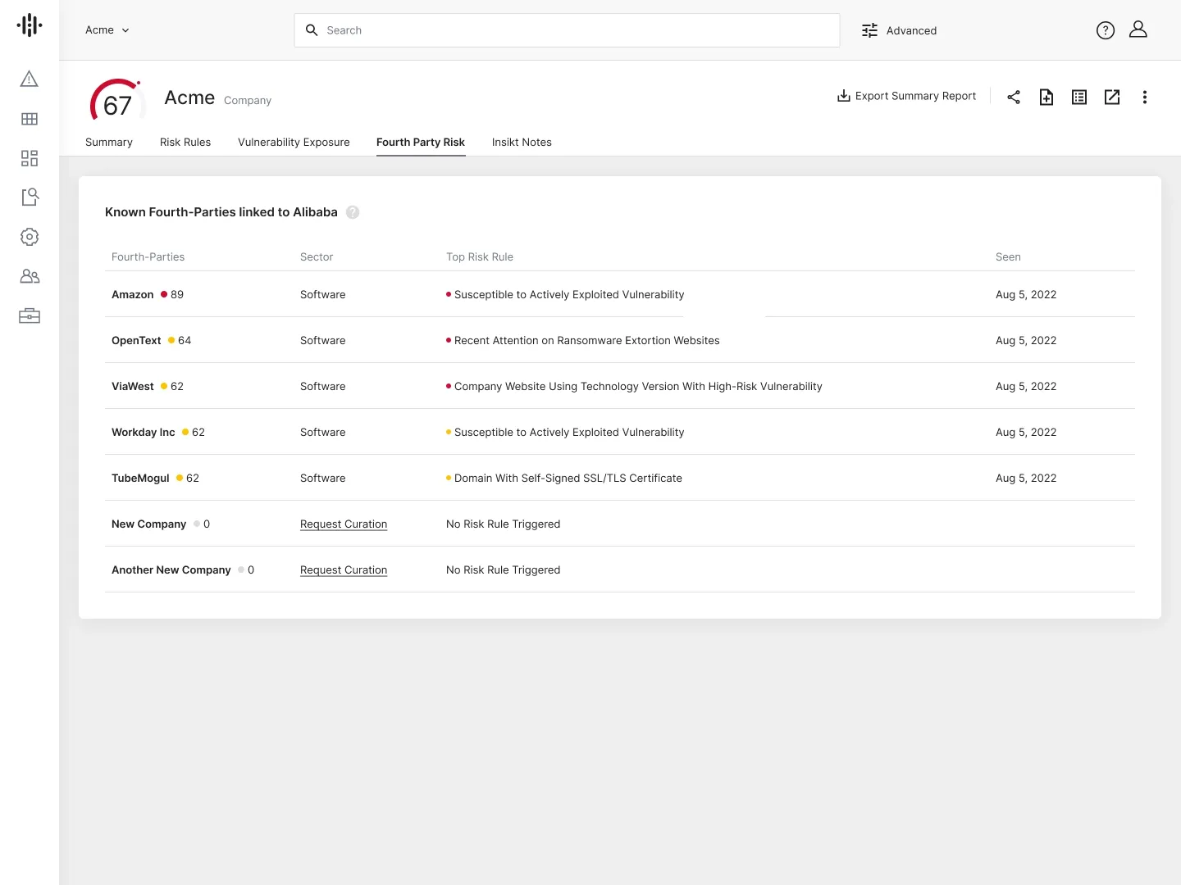1181x885 pixels.
Task: Click the Advanced filter sliders icon
Action: [x=869, y=30]
